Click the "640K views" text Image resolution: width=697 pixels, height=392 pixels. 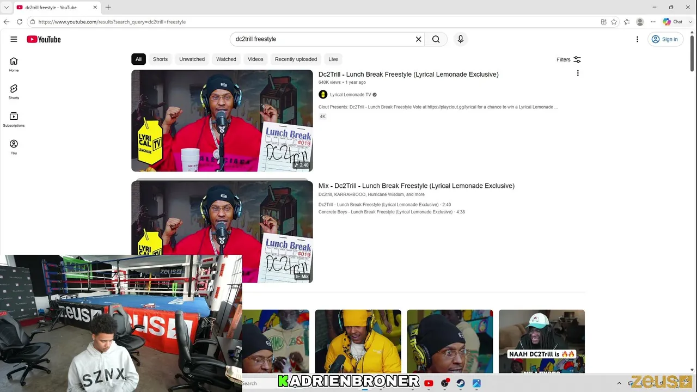[x=329, y=82]
